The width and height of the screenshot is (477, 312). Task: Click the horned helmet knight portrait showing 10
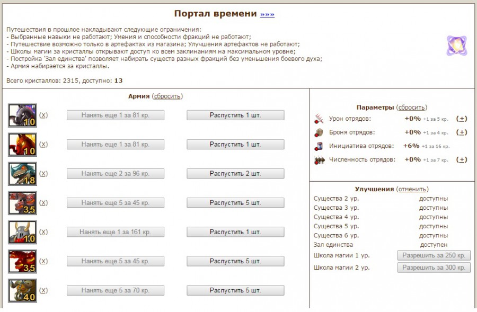[x=22, y=232]
